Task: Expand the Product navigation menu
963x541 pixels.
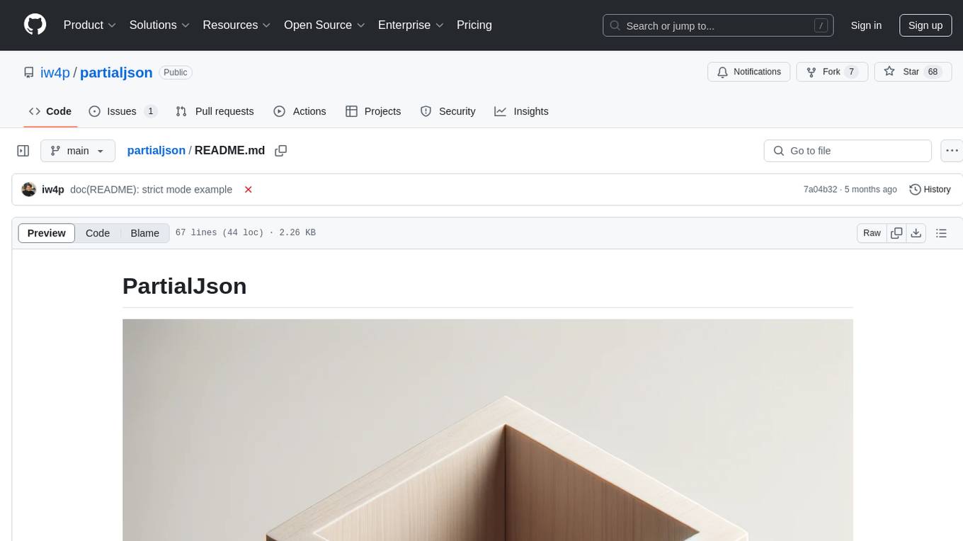Action: point(90,25)
